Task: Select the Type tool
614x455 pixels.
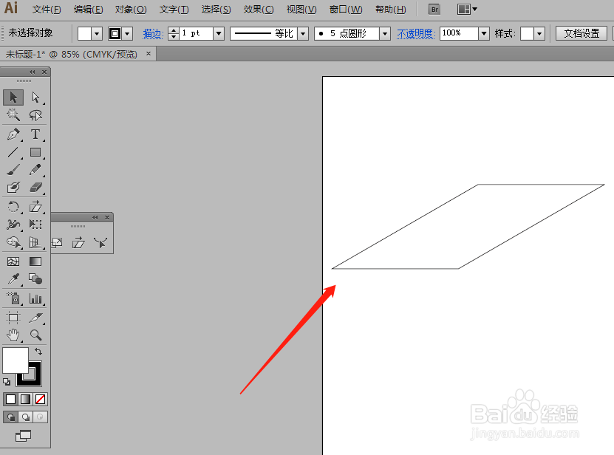Action: (x=35, y=134)
